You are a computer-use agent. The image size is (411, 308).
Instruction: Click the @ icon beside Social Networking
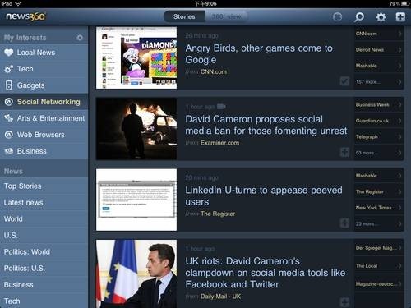pyautogui.click(x=9, y=102)
